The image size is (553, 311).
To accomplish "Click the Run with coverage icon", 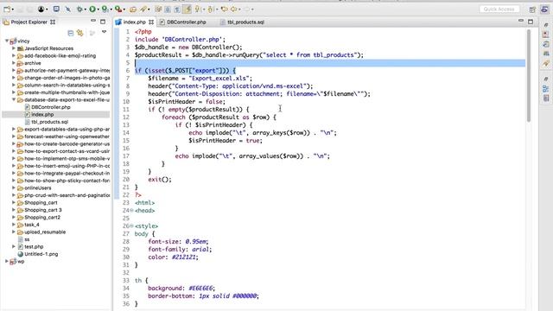I will 105,10.
